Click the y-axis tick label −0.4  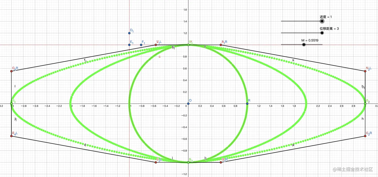[185, 127]
